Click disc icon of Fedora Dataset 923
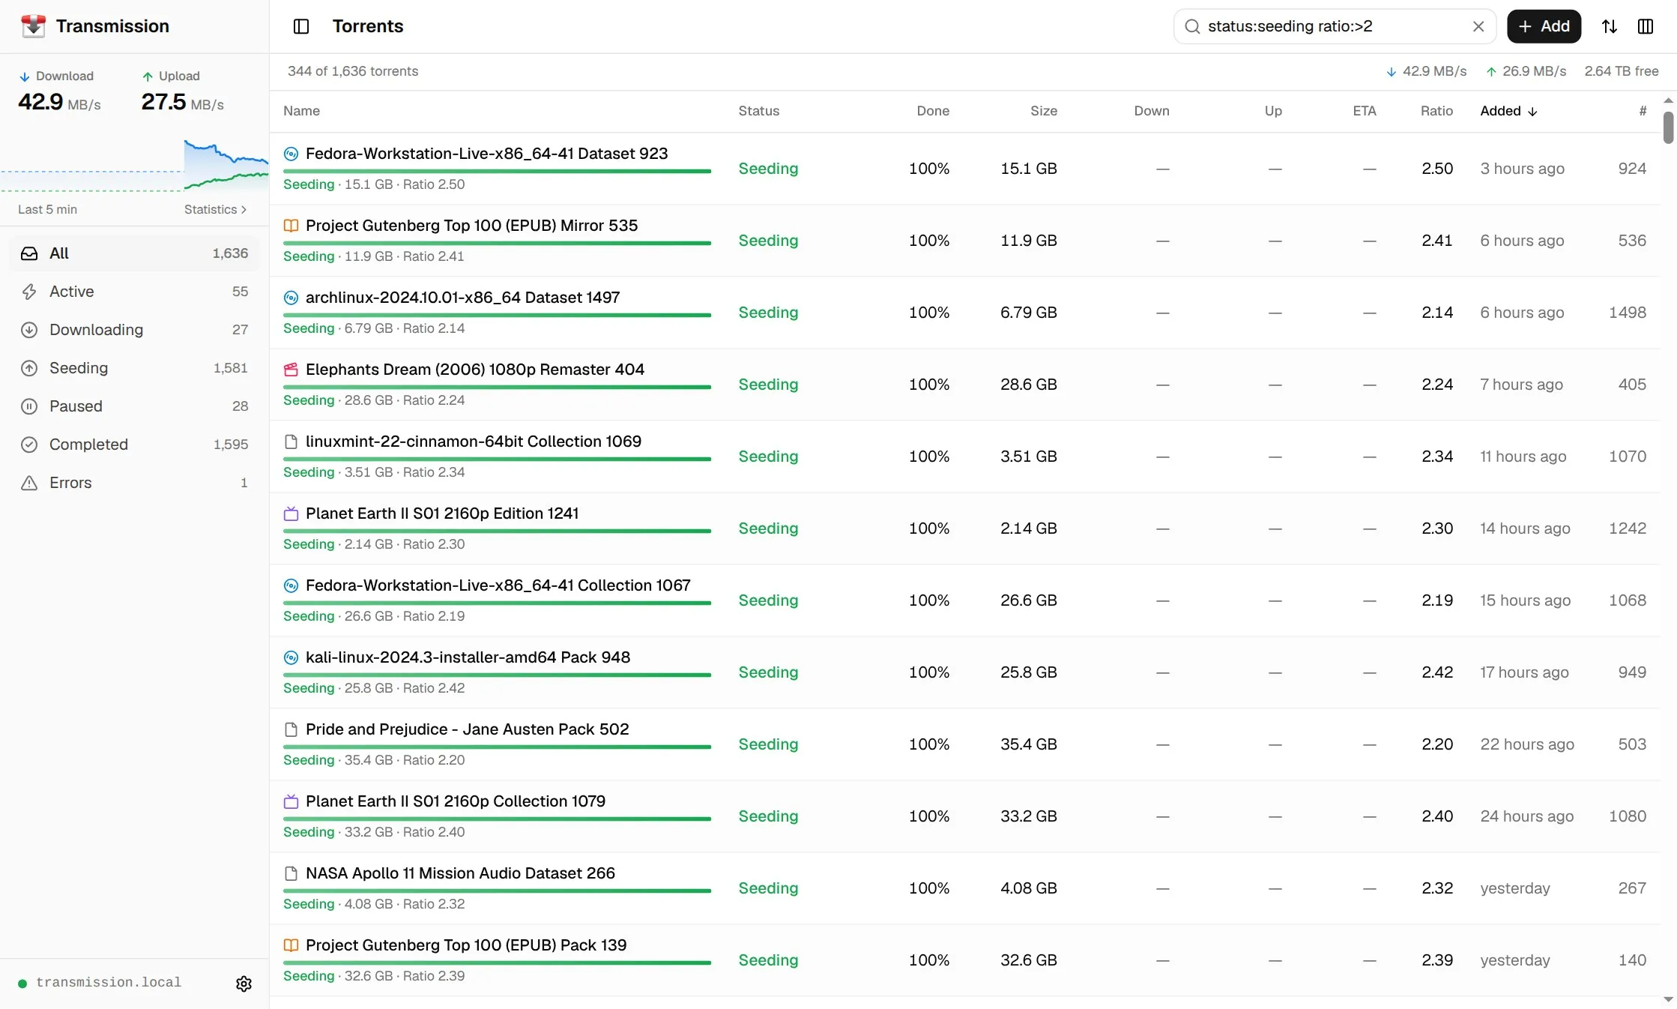This screenshot has height=1009, width=1677. pos(291,154)
